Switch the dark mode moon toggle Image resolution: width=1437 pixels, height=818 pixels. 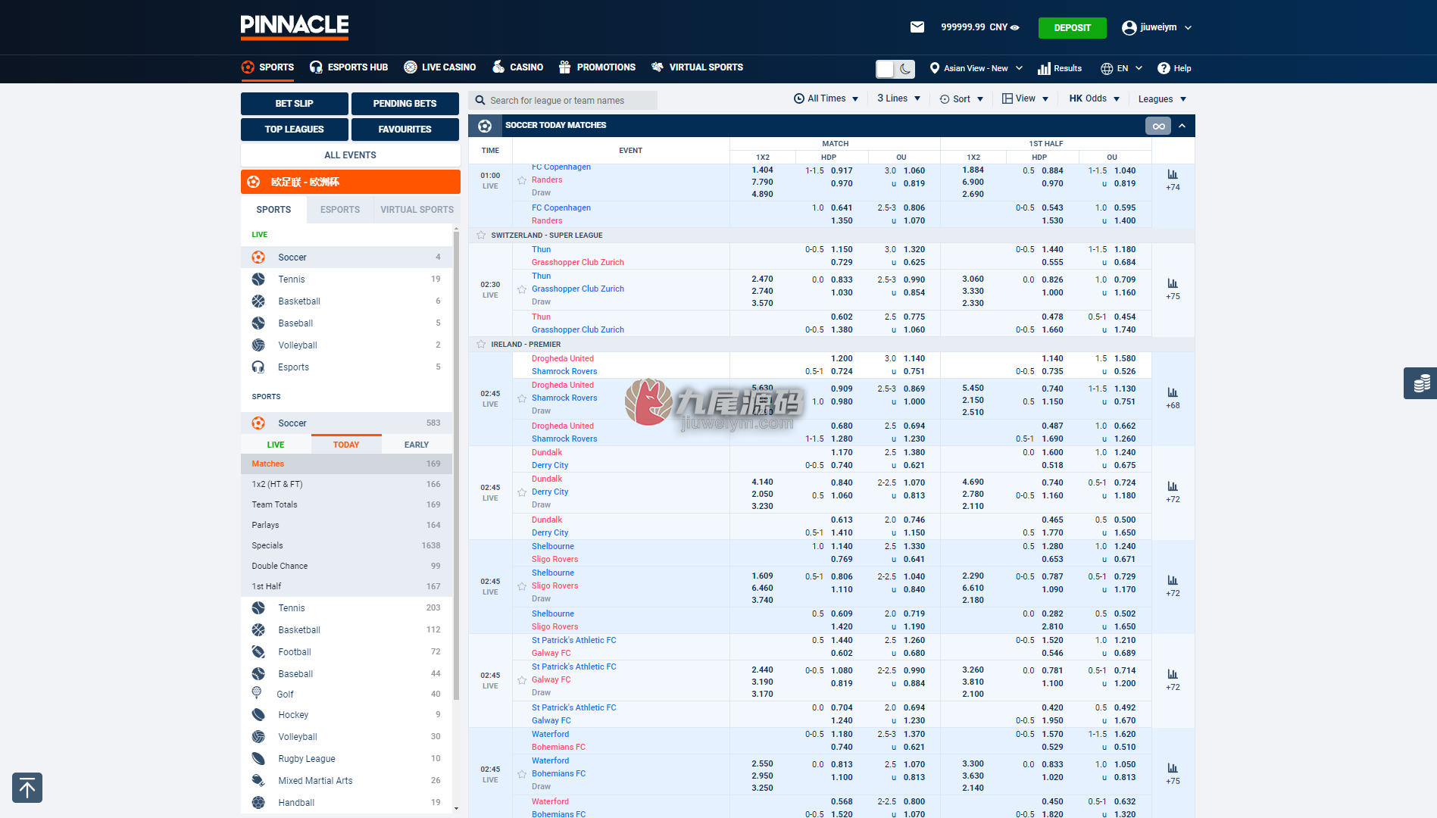[904, 69]
